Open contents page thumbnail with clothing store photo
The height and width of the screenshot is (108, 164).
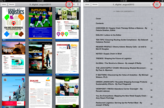(67, 24)
